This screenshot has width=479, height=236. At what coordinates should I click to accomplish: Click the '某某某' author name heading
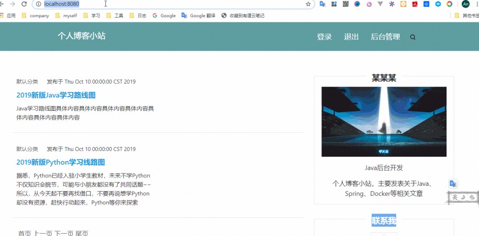pyautogui.click(x=384, y=78)
